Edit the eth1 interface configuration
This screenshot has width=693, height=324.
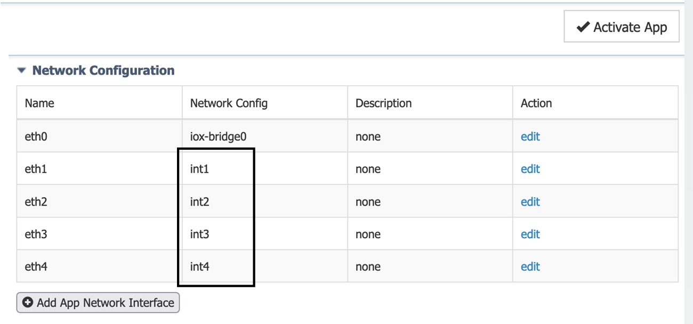coord(530,169)
